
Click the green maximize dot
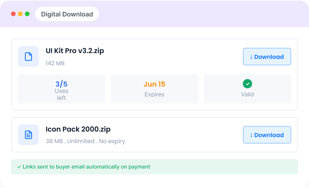[x=27, y=14]
